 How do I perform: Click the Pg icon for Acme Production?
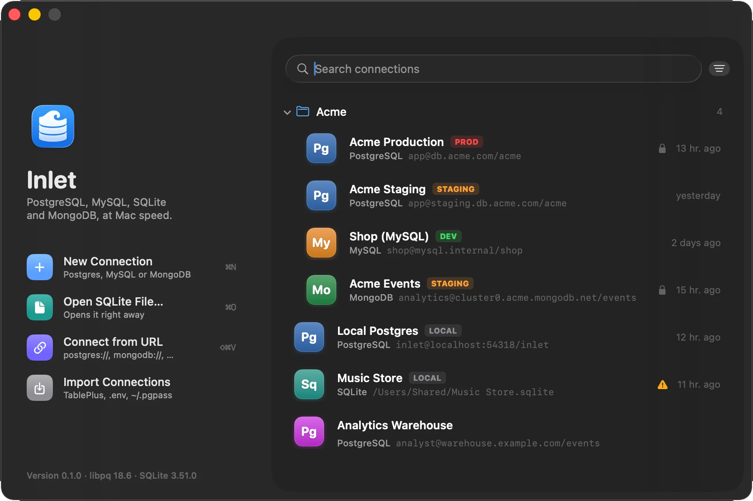tap(321, 148)
